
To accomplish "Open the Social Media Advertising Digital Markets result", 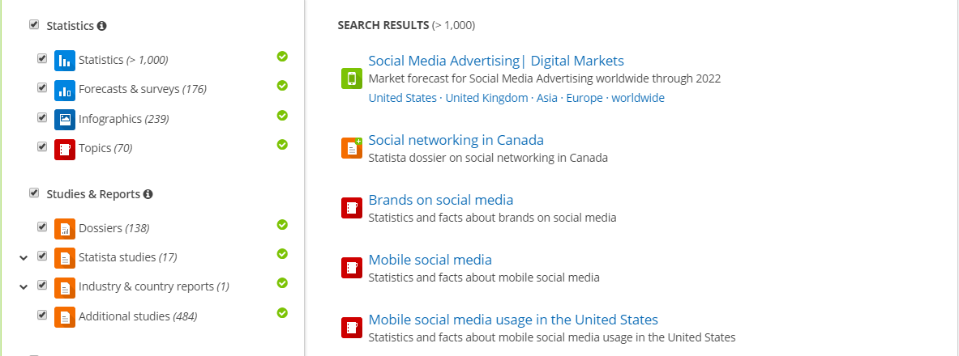I will point(496,61).
